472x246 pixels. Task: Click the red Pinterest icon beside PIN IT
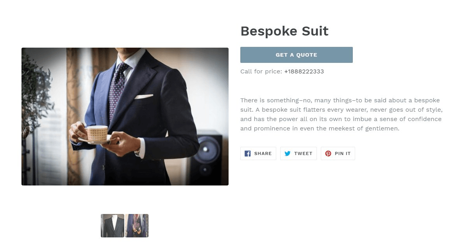[x=328, y=153]
